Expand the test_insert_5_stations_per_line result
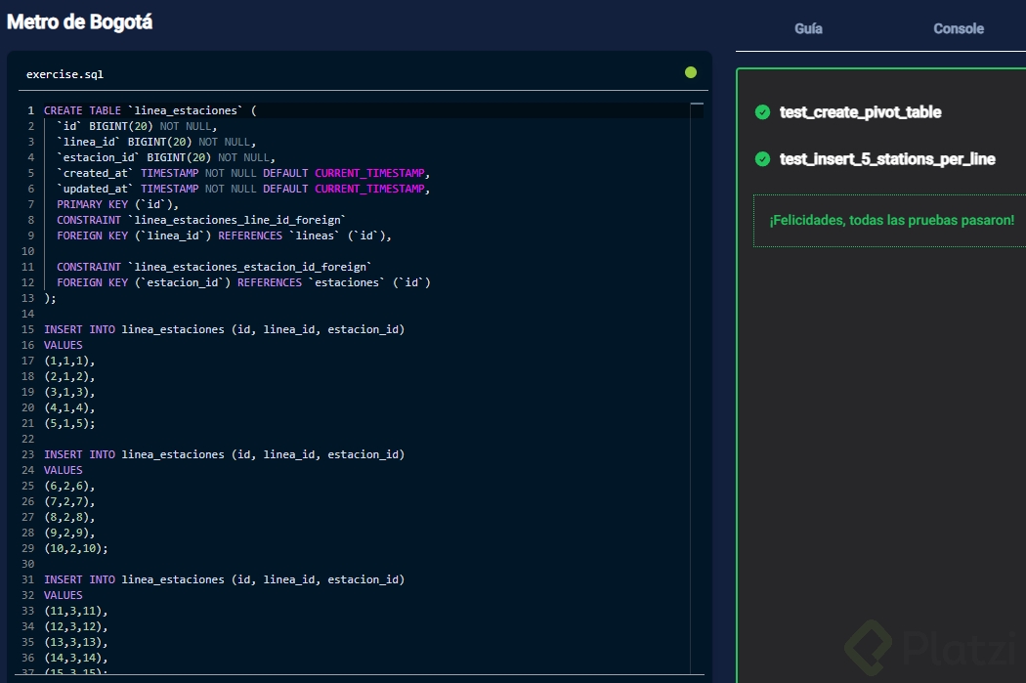The image size is (1026, 683). tap(887, 159)
